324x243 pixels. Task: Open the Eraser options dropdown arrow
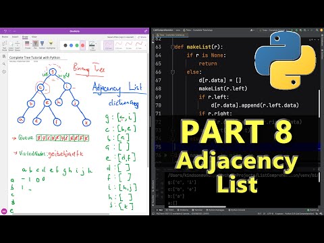point(30,43)
